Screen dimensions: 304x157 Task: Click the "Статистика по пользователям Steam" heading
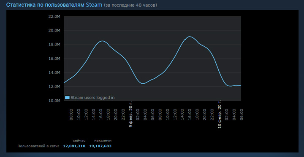pos(54,5)
